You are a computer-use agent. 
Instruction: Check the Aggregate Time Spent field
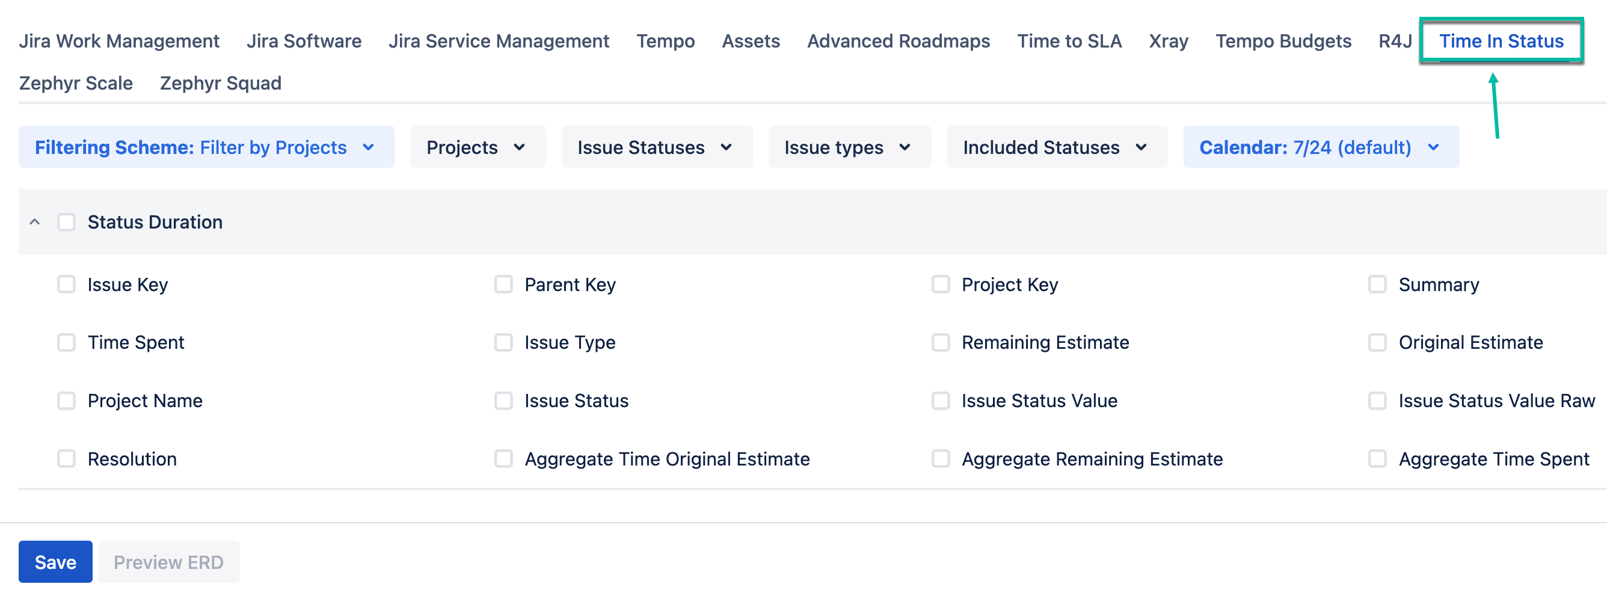[1377, 459]
